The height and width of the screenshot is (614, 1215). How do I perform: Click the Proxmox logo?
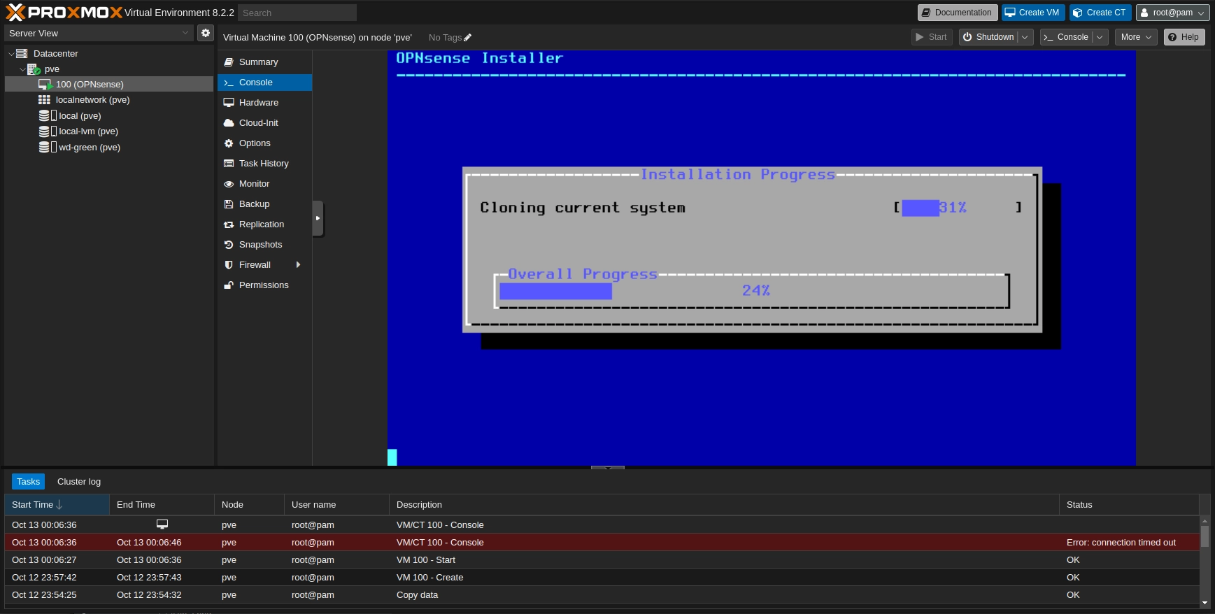[x=64, y=13]
